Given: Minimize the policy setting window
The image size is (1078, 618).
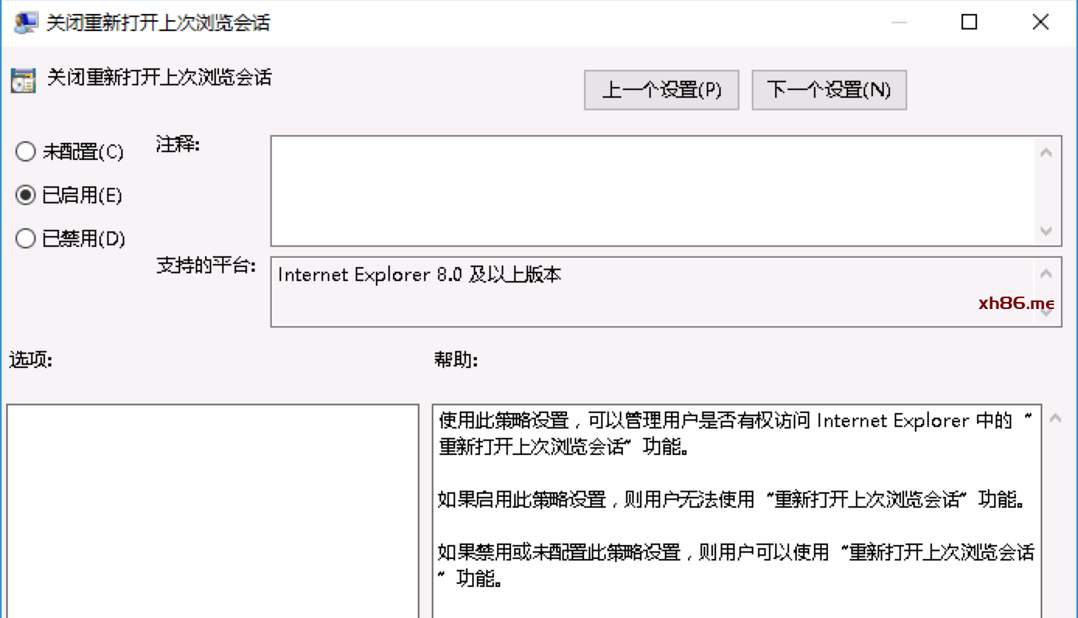Looking at the screenshot, I should tap(899, 23).
